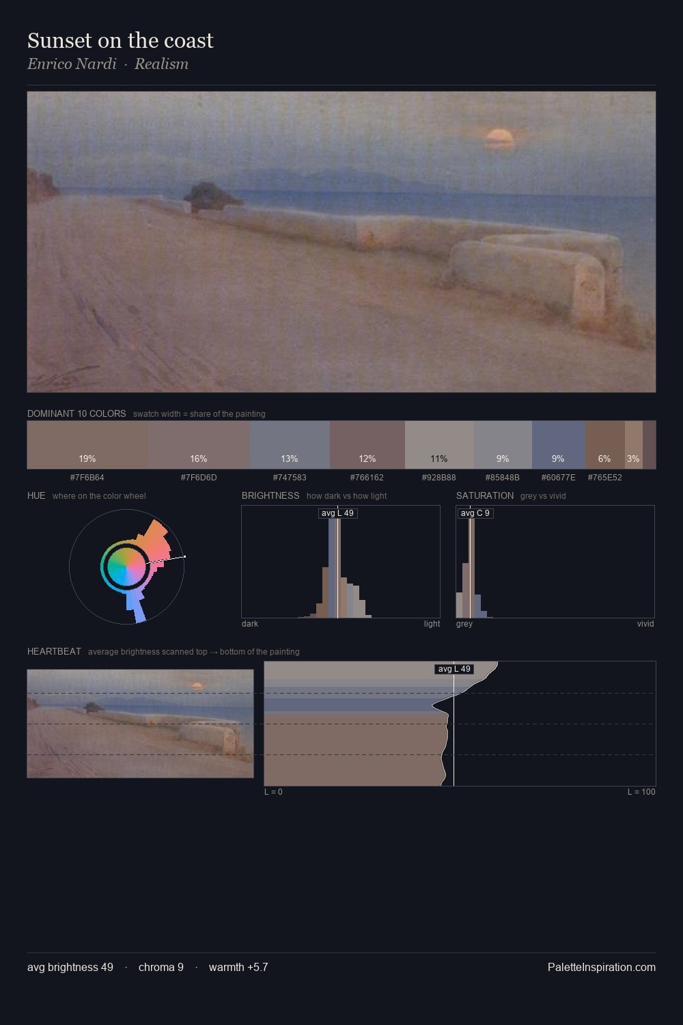Pick the 12% swatch #766162
The image size is (683, 1025).
tap(367, 445)
